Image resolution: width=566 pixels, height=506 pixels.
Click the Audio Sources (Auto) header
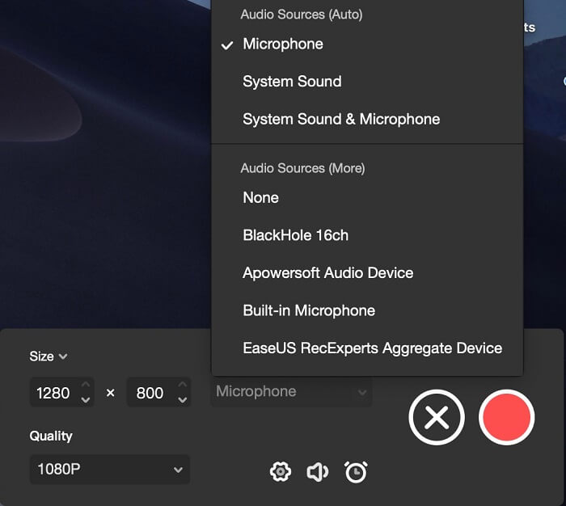(302, 15)
